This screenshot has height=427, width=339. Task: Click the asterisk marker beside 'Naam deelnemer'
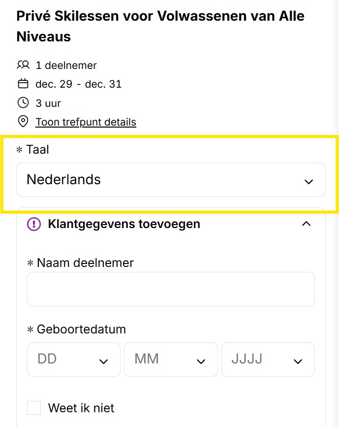[x=31, y=263]
